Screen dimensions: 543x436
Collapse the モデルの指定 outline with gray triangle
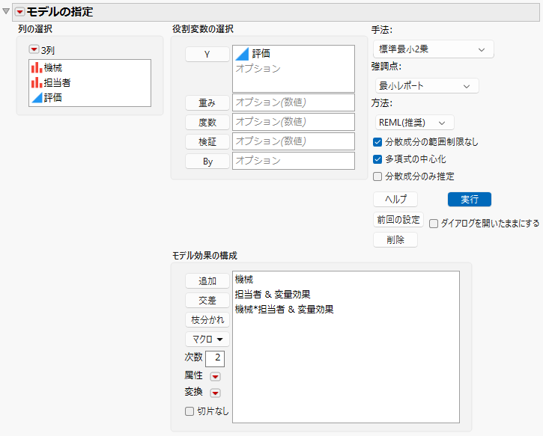point(6,11)
